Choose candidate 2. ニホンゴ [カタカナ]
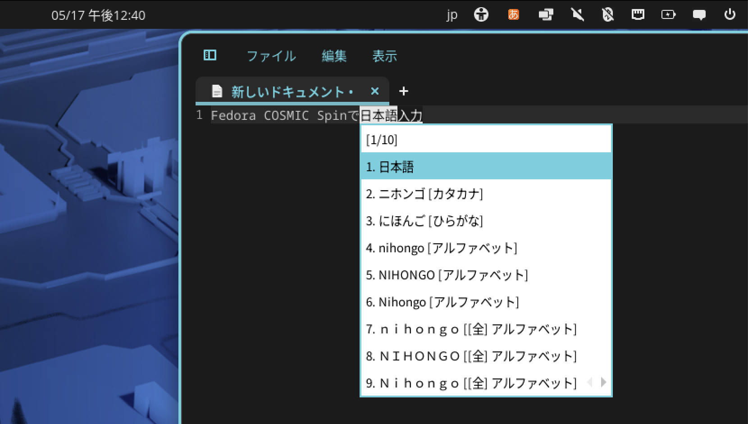The image size is (748, 424). (x=486, y=194)
